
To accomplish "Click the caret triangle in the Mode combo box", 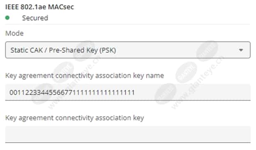I will [x=241, y=50].
